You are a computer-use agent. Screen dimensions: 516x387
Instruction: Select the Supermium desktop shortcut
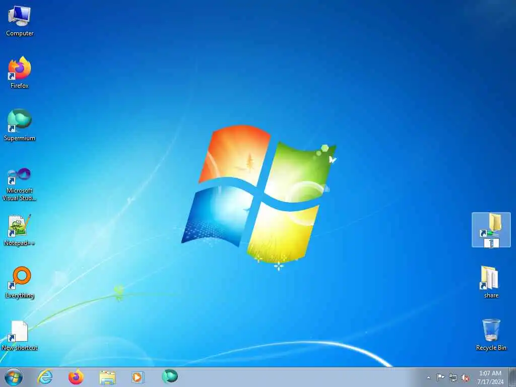[20, 125]
